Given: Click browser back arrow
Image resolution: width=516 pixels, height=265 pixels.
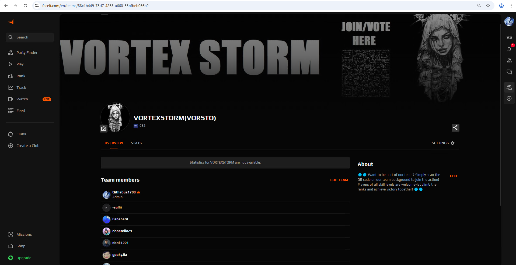Looking at the screenshot, I should [6, 6].
